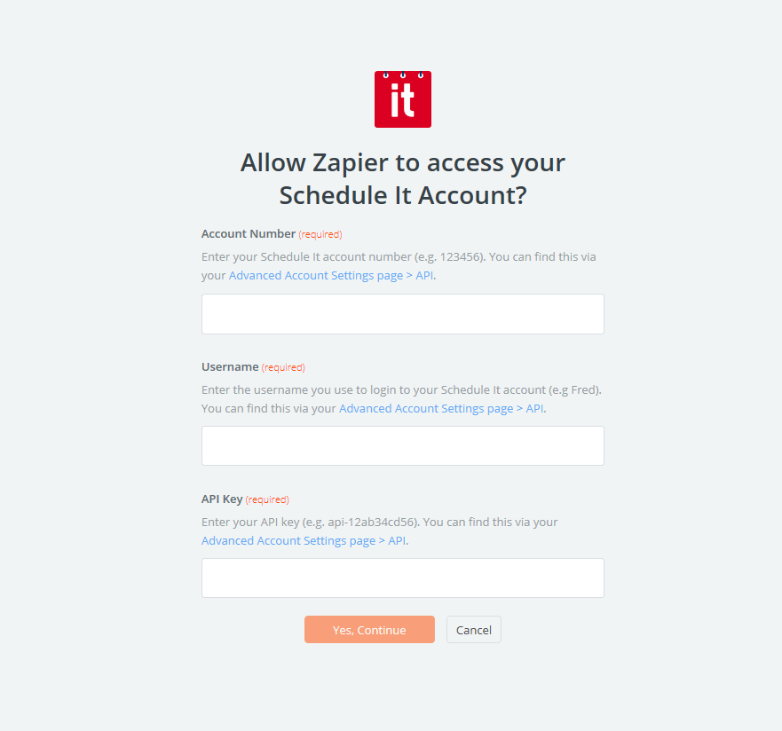This screenshot has width=782, height=731.
Task: Click the required marker beside API Key
Action: coord(267,499)
